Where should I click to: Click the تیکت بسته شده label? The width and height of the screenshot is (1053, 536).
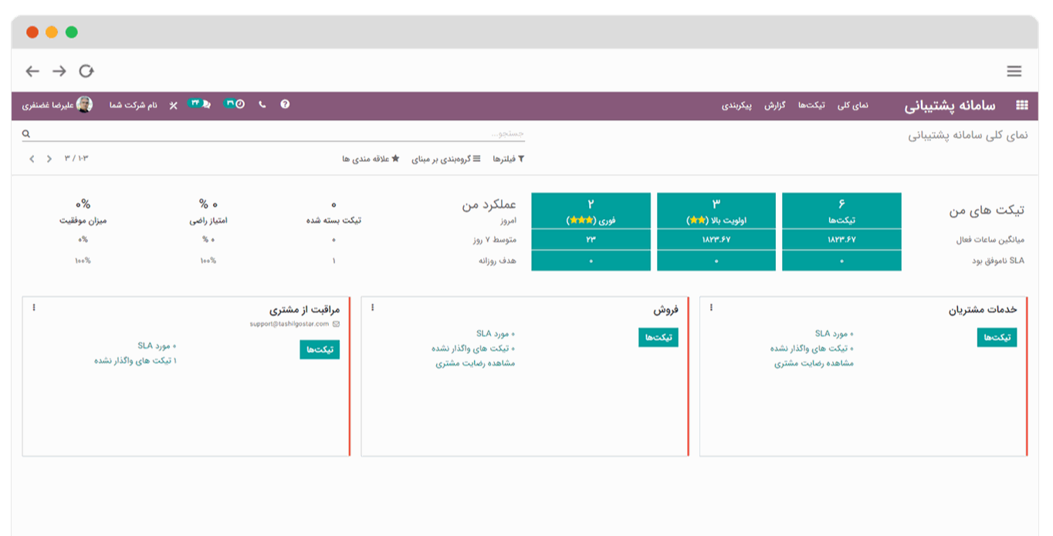pyautogui.click(x=334, y=221)
